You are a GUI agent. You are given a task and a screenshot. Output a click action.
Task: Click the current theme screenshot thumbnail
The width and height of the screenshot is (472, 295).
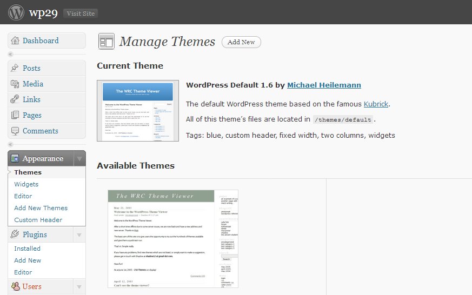coord(138,111)
